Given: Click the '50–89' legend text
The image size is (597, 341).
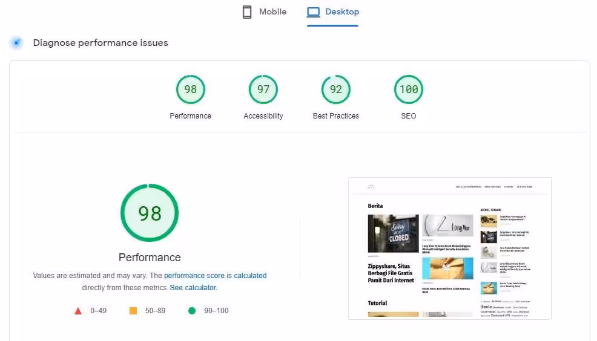Looking at the screenshot, I should pyautogui.click(x=155, y=311).
